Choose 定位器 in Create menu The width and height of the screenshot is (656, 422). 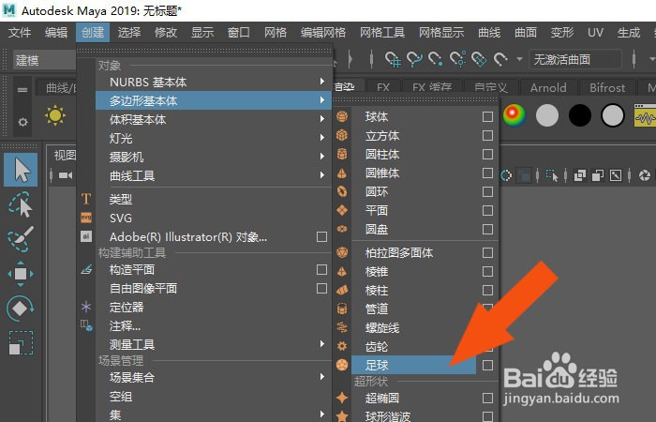pyautogui.click(x=214, y=307)
